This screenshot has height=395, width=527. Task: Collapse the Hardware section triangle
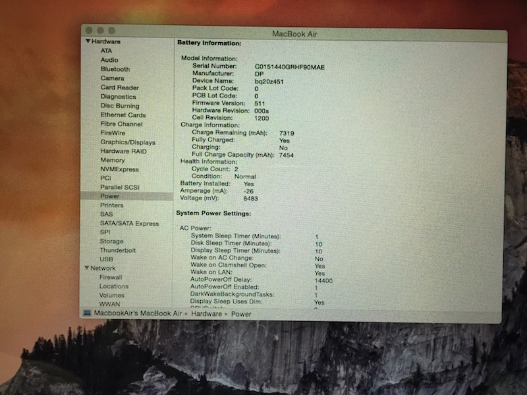(88, 41)
